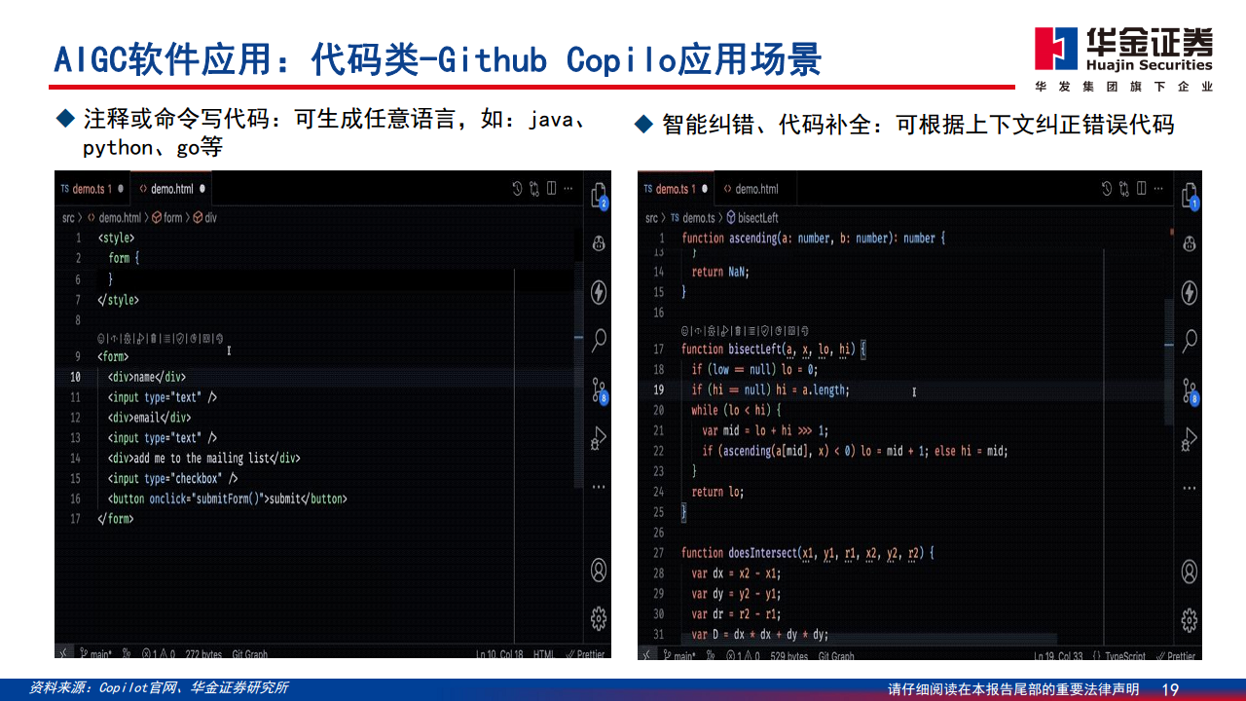Open Manage gear in demo.html window

(599, 617)
